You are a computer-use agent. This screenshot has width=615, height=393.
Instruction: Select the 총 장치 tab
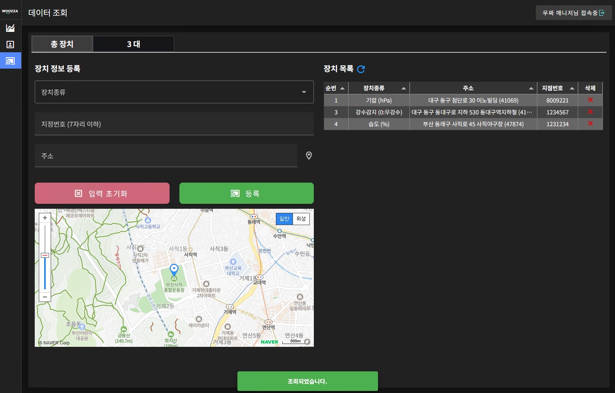pos(62,44)
